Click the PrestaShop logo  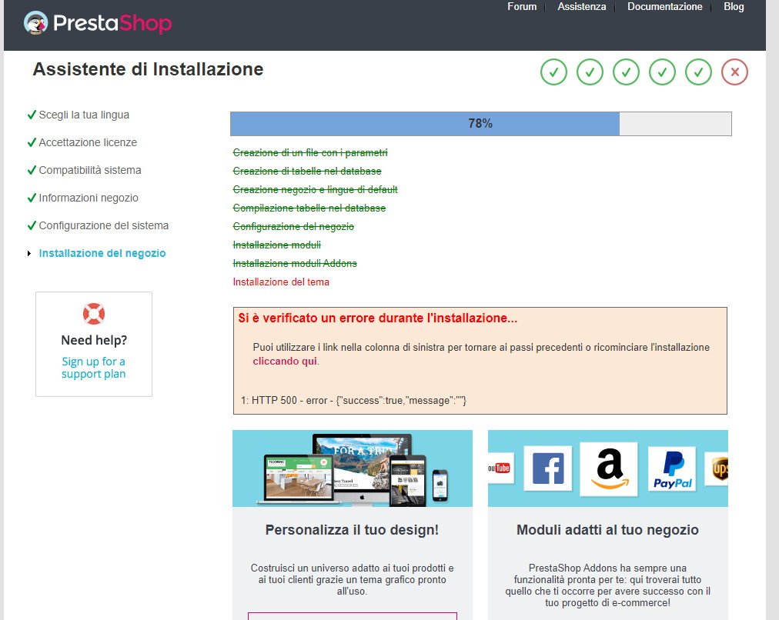(x=98, y=23)
